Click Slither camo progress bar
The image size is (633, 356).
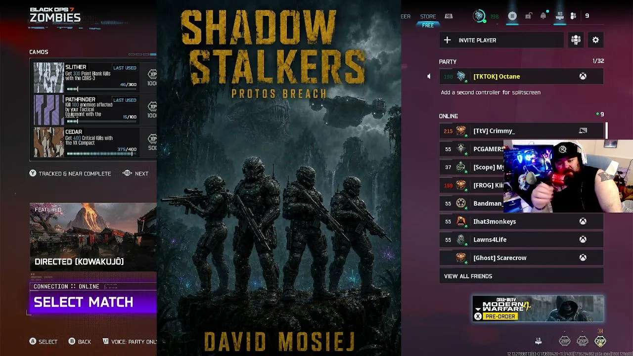(101, 89)
